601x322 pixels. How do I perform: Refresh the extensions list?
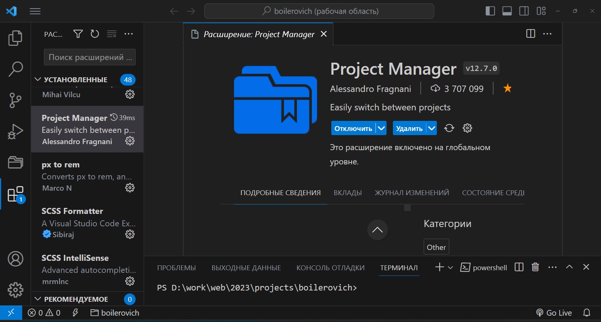coord(95,34)
